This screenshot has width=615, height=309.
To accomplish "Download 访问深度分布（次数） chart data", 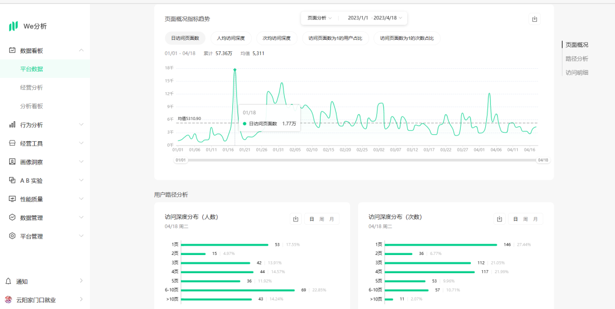I will tap(499, 219).
